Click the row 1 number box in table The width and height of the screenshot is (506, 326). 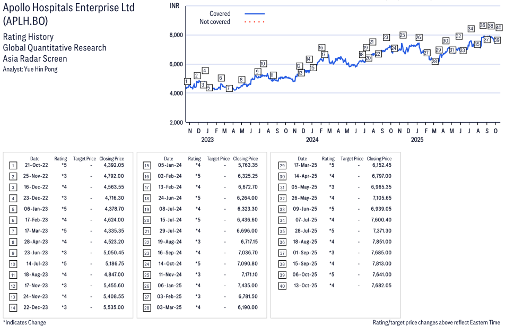coord(13,165)
